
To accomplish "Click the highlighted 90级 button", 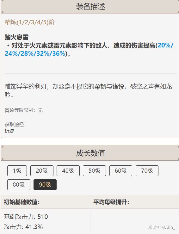I will pyautogui.click(x=45, y=185).
